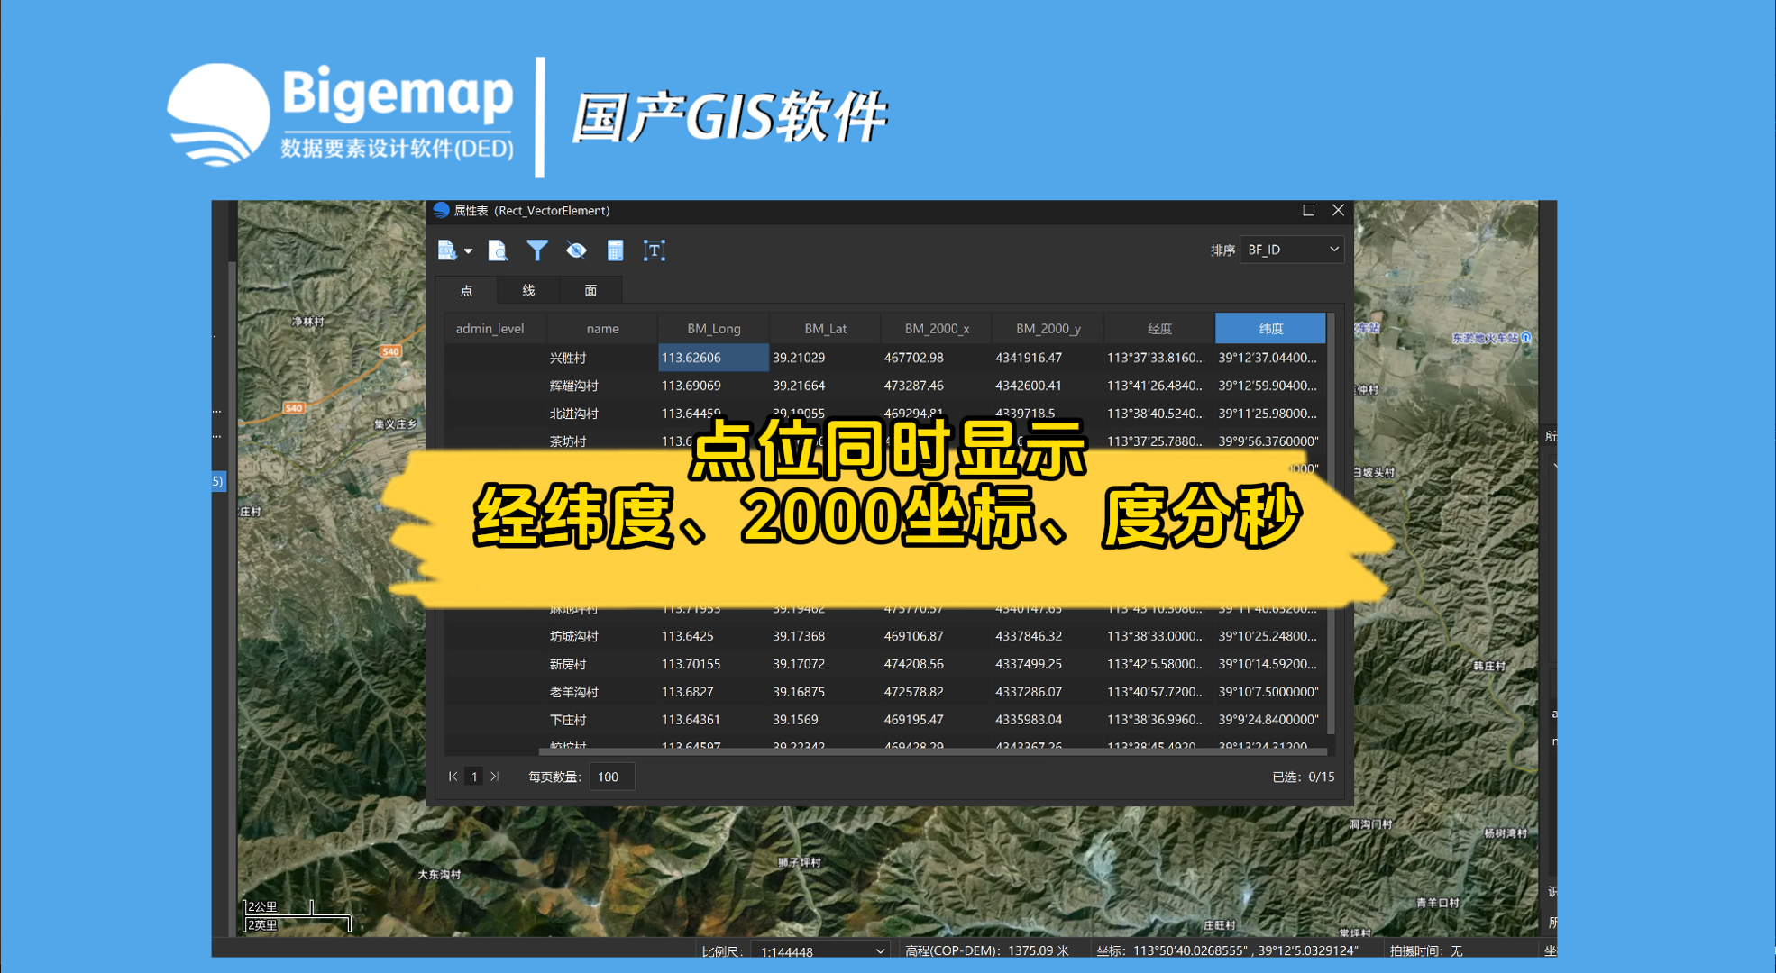
Task: Open the funnel filter tool
Action: coord(537,250)
